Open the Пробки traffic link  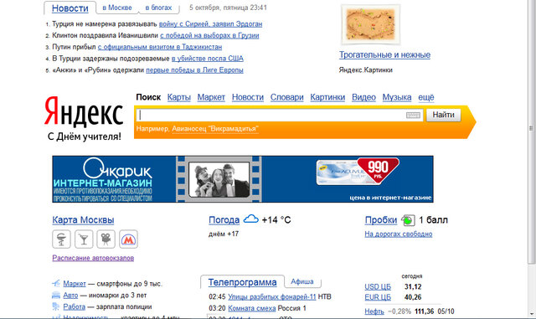click(381, 220)
